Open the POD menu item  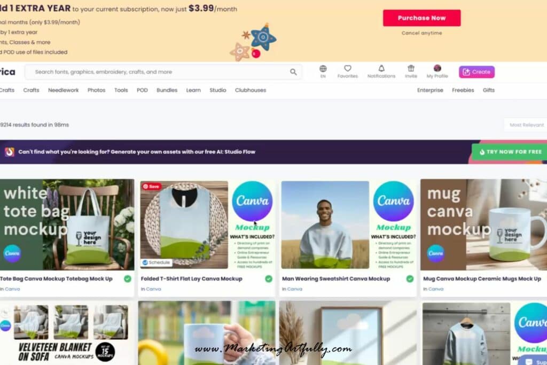click(142, 90)
